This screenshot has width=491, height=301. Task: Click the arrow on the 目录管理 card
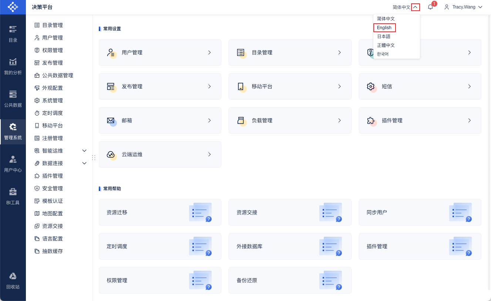(x=339, y=52)
